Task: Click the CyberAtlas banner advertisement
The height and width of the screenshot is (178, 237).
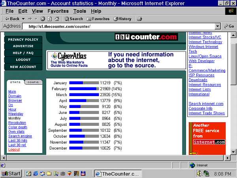Action: pos(117,60)
